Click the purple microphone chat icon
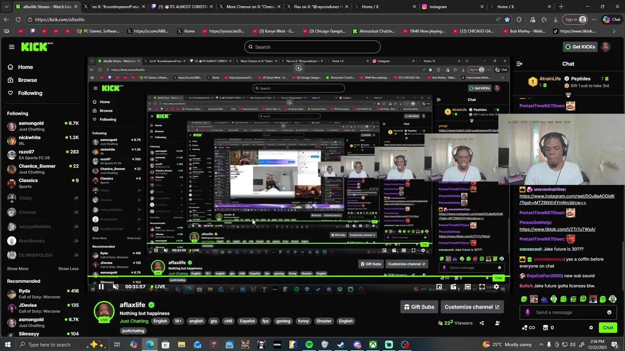The width and height of the screenshot is (625, 351). 527,312
